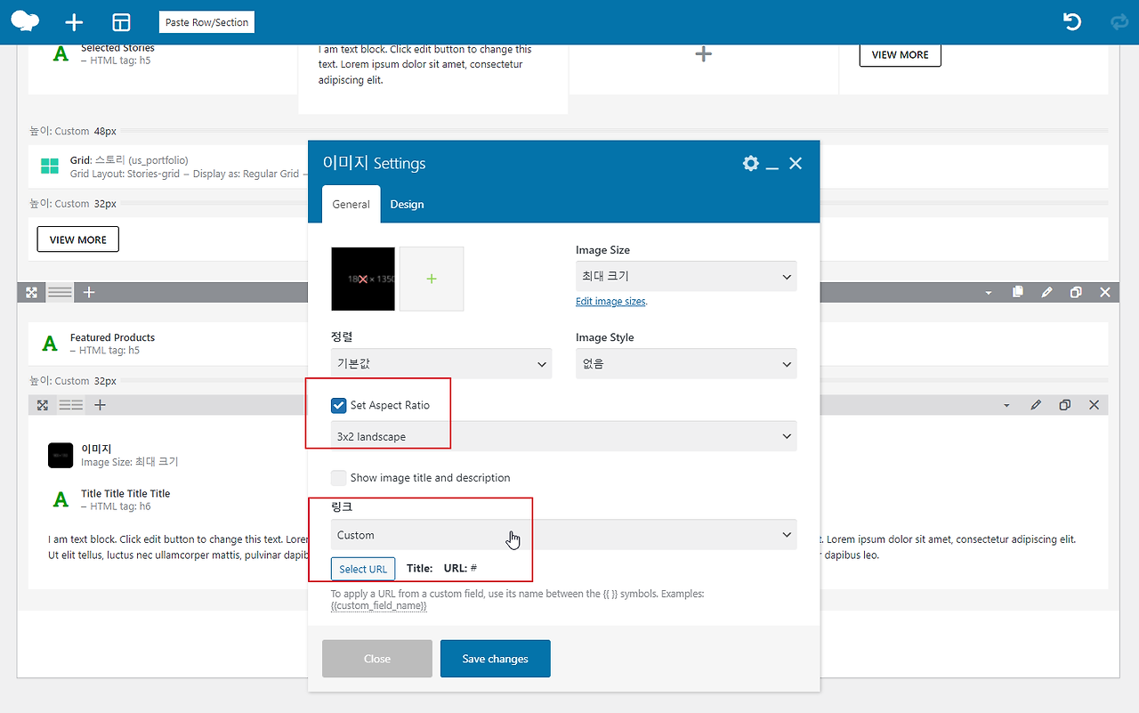Screen dimensions: 1139x713
Task: Remove the selected black image thumbnail
Action: pos(363,279)
